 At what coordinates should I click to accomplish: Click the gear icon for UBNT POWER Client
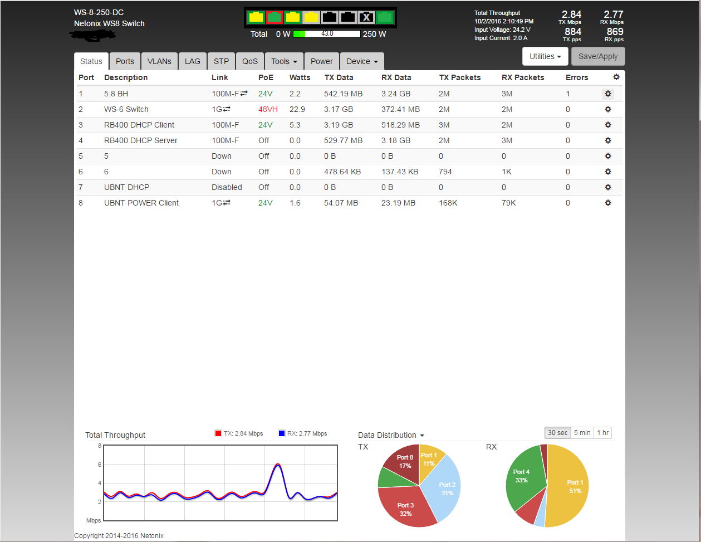pyautogui.click(x=608, y=203)
